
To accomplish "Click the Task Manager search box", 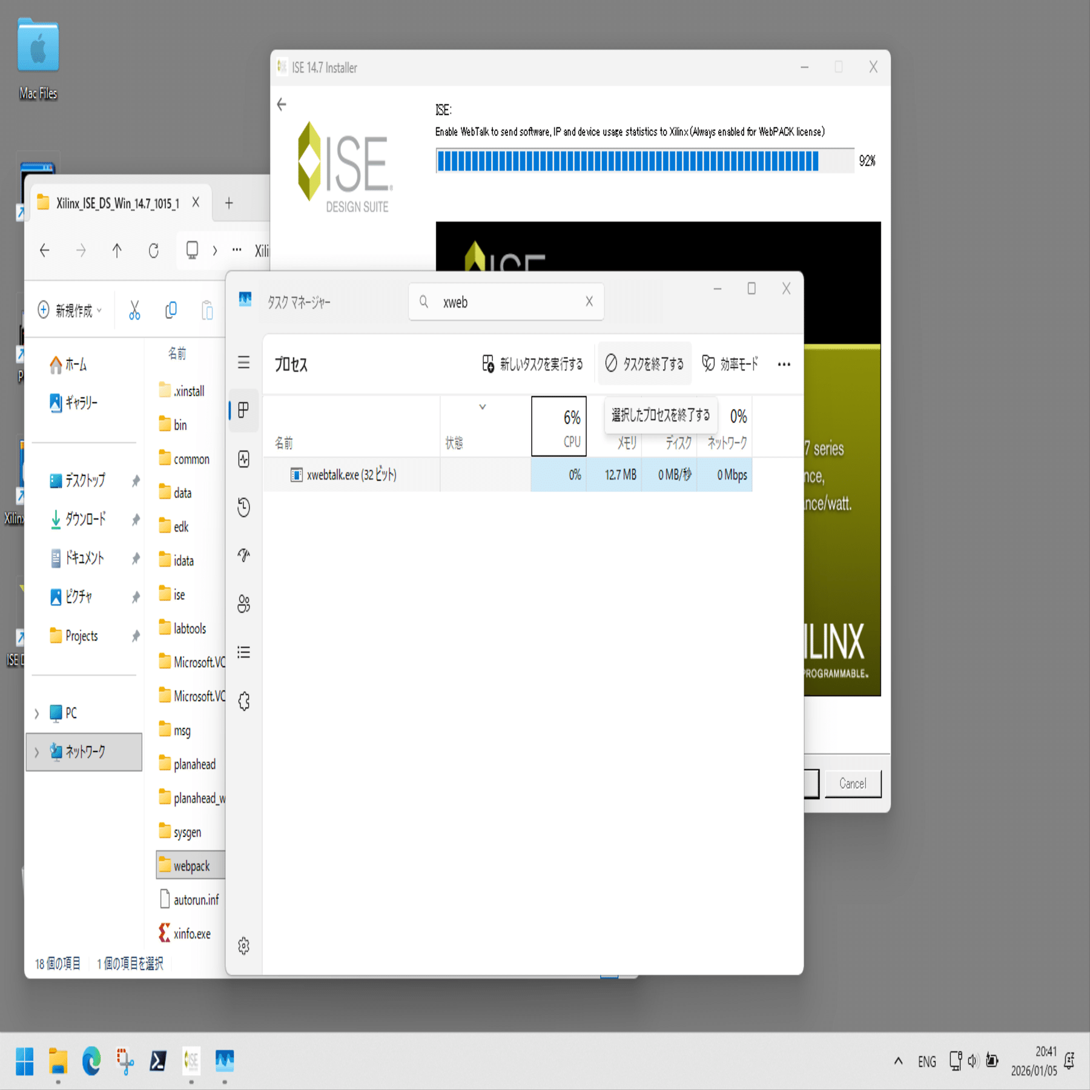I will (x=506, y=302).
